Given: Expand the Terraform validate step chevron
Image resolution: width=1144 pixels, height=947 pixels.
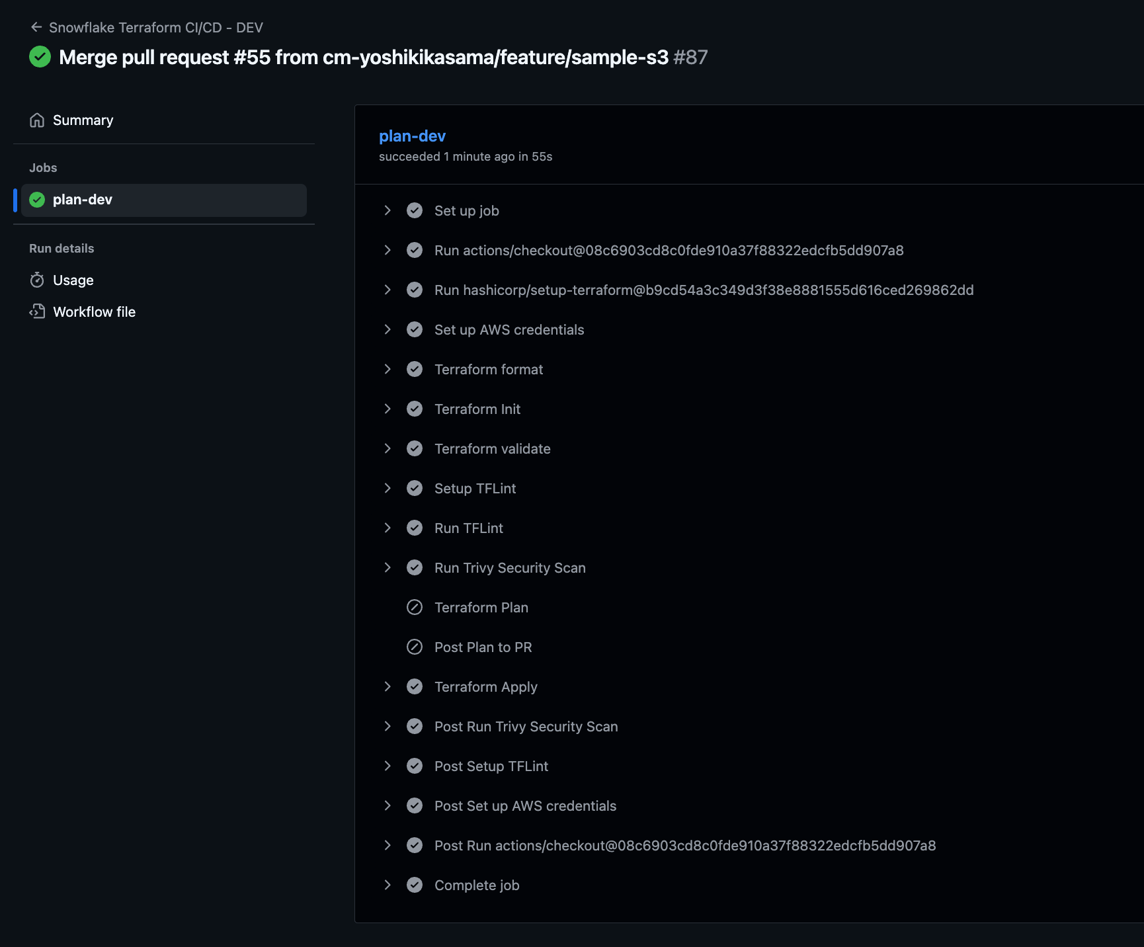Looking at the screenshot, I should pyautogui.click(x=388, y=448).
